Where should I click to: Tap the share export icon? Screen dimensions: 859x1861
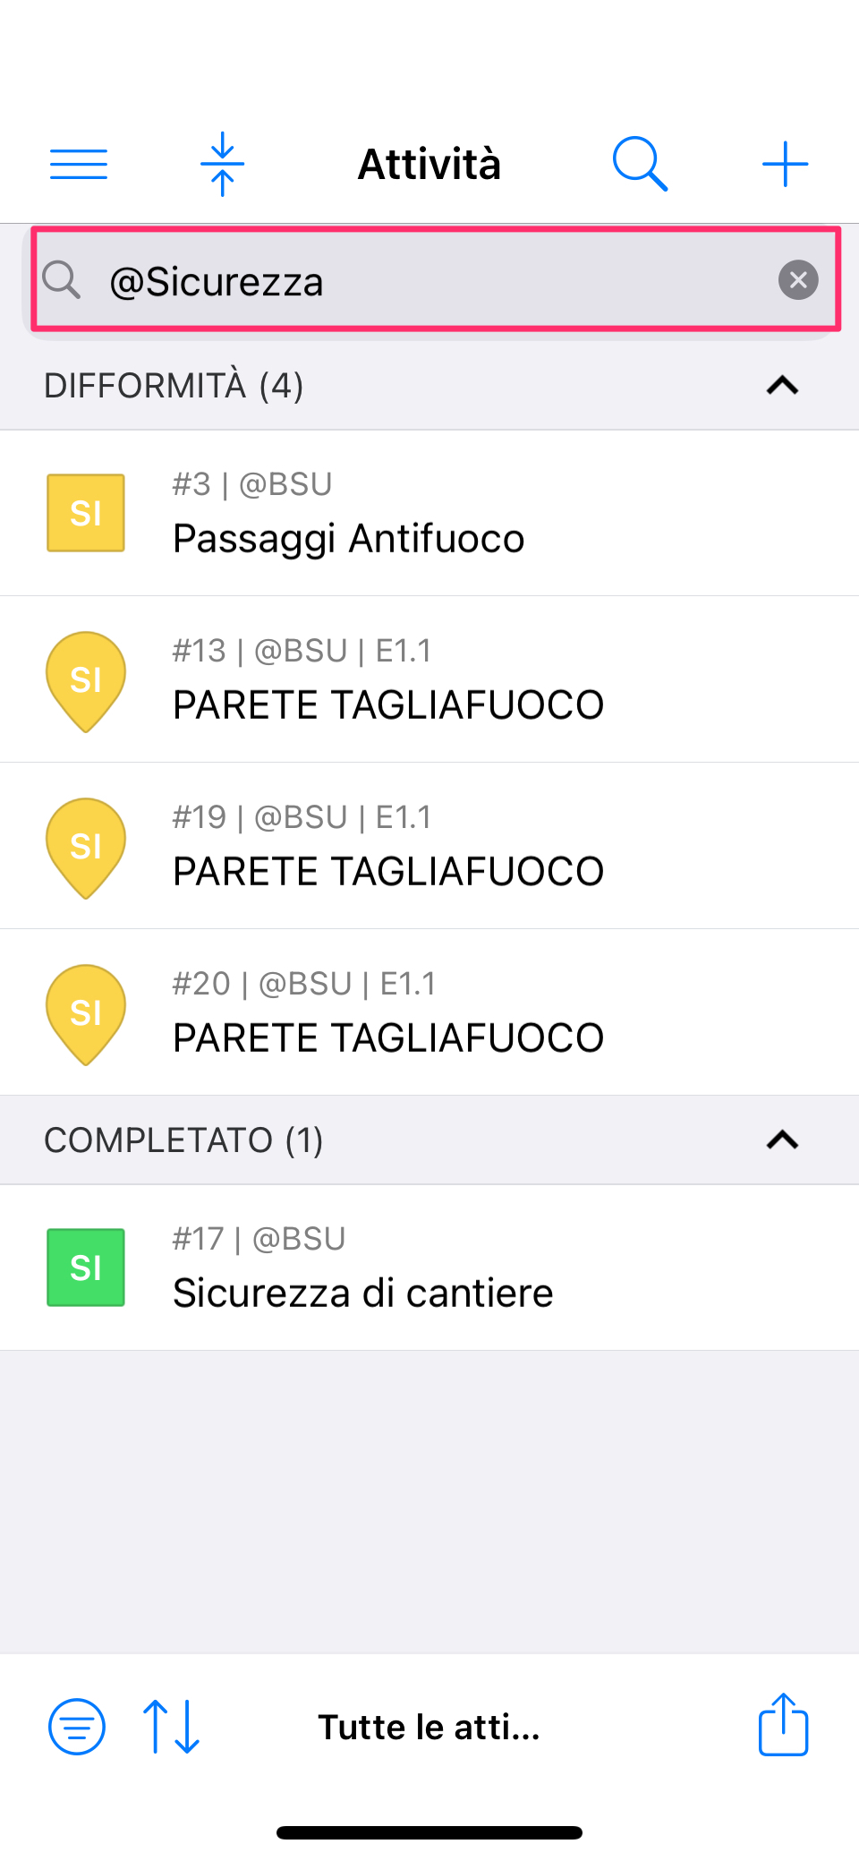coord(784,1725)
